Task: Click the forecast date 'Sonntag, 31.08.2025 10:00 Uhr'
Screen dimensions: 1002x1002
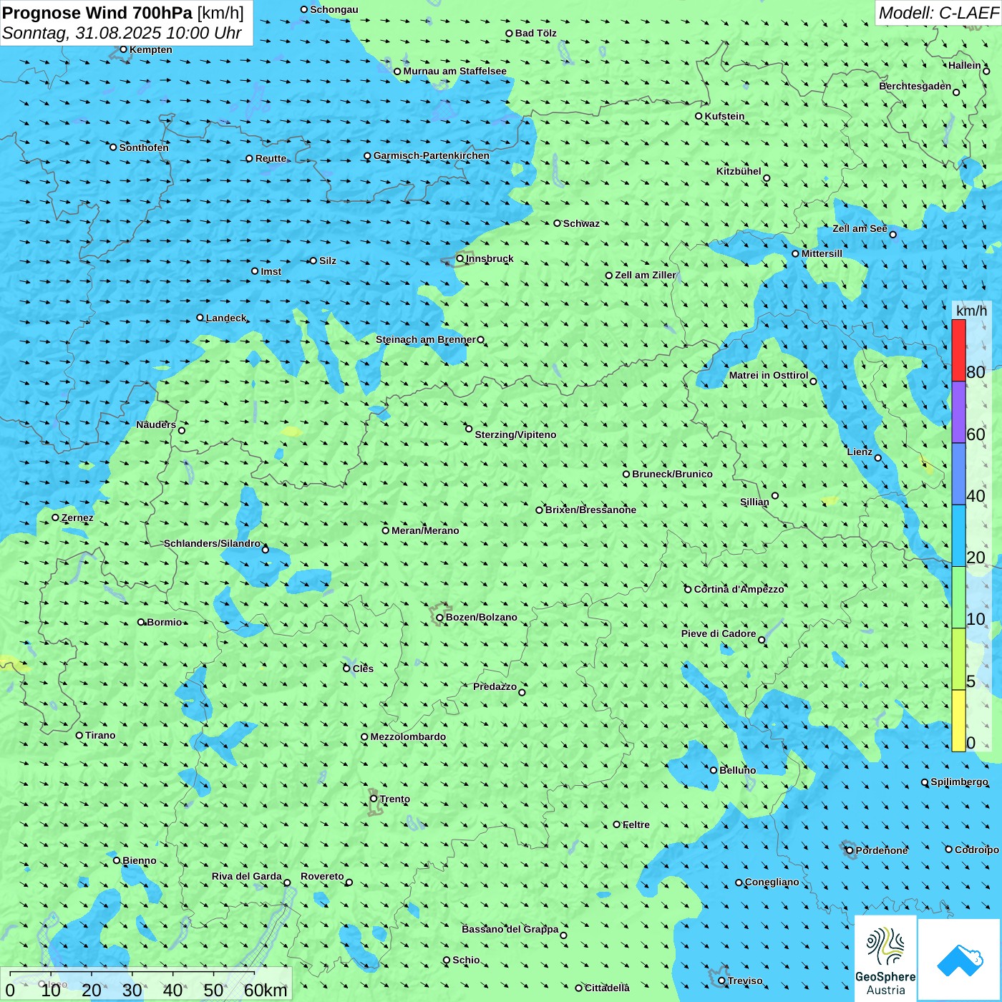Action: tap(122, 33)
